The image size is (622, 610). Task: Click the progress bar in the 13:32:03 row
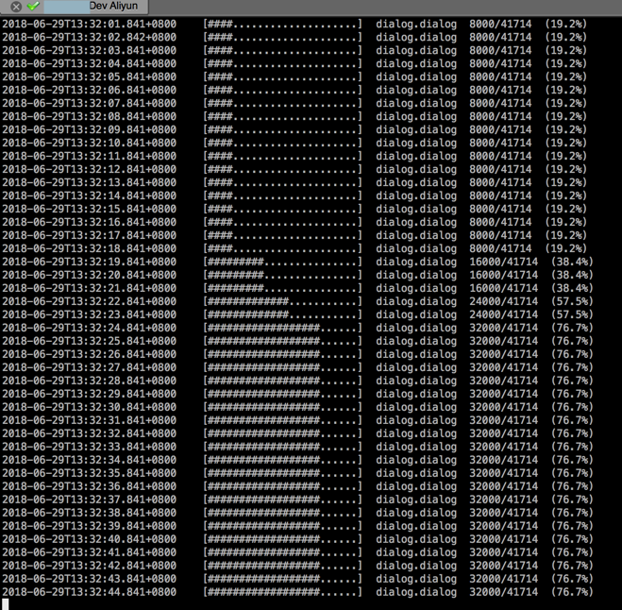(283, 50)
